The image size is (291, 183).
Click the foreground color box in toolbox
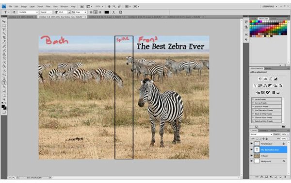click(x=3, y=106)
